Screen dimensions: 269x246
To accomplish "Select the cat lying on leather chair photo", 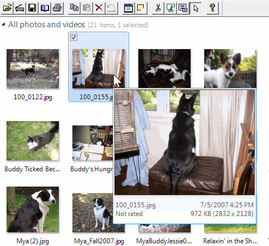I will pos(164,68).
